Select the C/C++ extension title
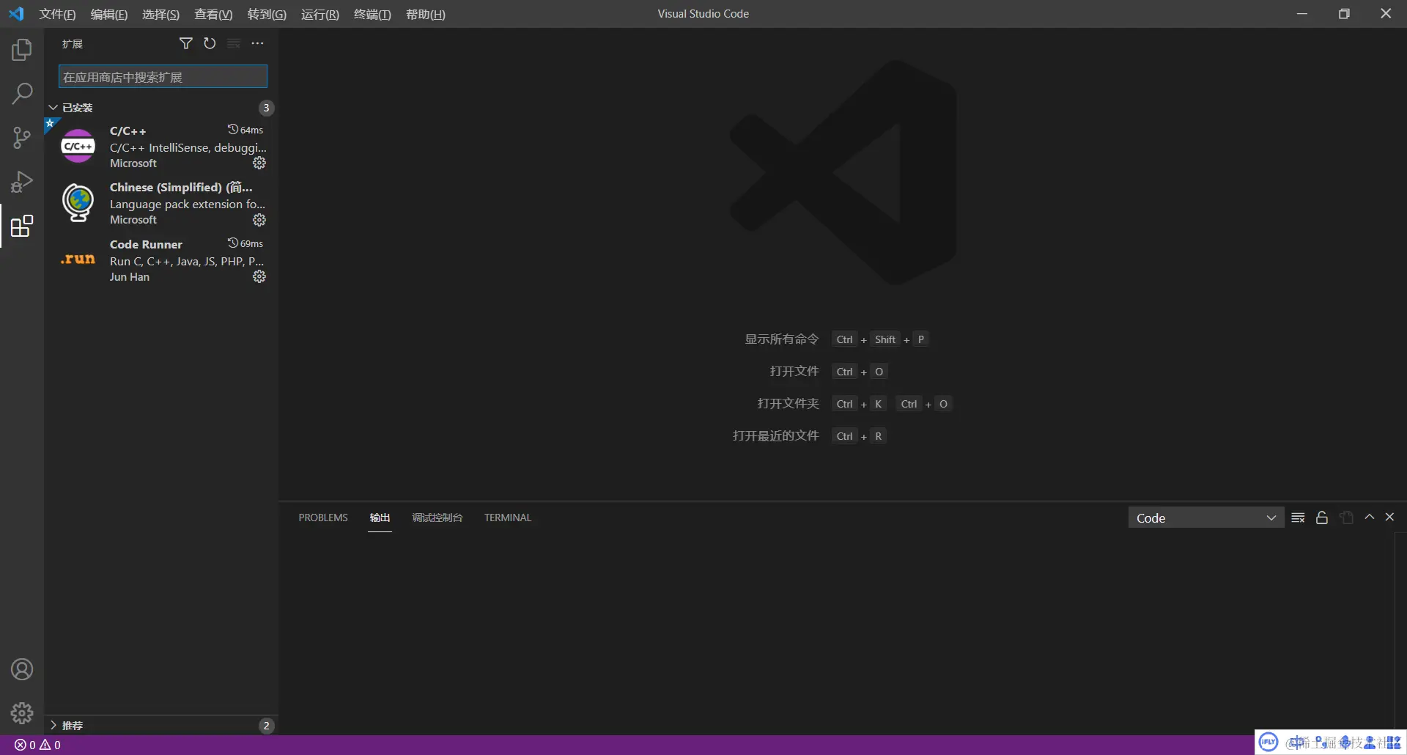This screenshot has width=1407, height=755. tap(128, 131)
